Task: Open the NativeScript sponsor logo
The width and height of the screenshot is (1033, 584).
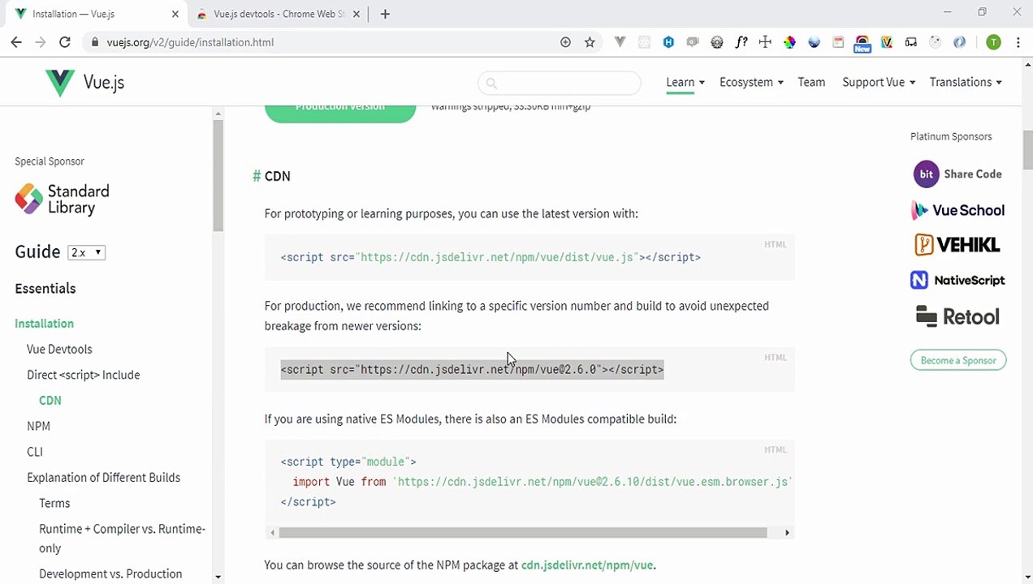Action: click(957, 280)
